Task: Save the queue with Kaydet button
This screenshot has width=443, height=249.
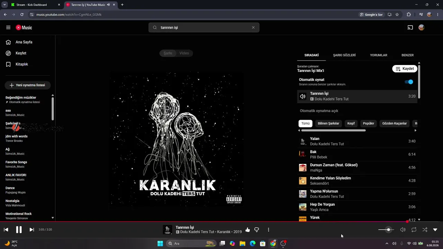Action: pyautogui.click(x=405, y=68)
